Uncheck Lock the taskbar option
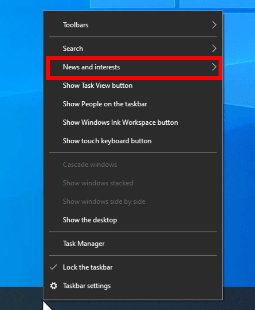 coord(133,267)
